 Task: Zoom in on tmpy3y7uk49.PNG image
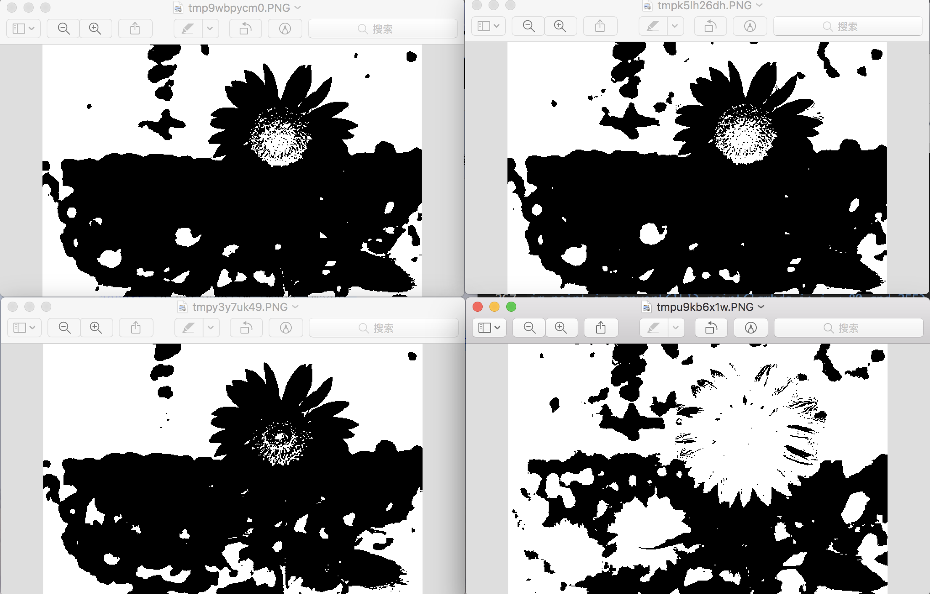point(96,328)
